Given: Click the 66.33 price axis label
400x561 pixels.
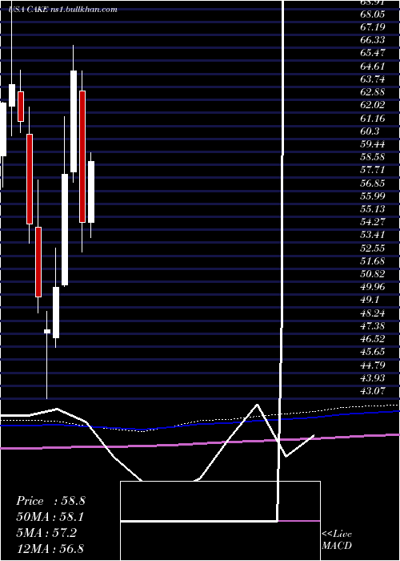Looking at the screenshot, I should point(373,40).
